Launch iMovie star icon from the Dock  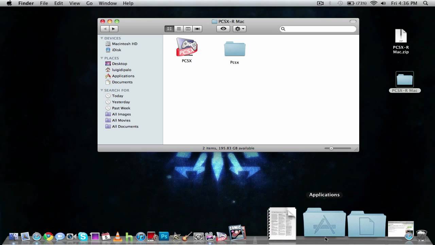pyautogui.click(x=175, y=236)
